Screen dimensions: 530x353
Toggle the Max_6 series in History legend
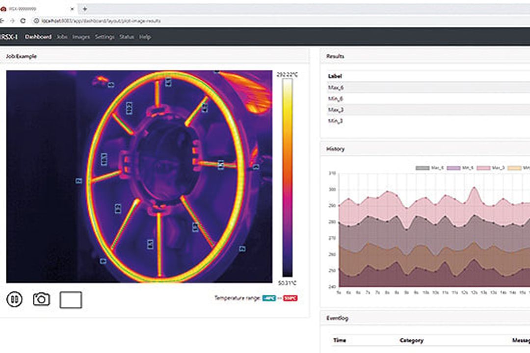click(429, 168)
